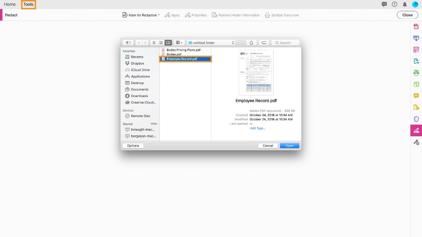
Task: Open the untitled folder location dropdown
Action: tap(211, 43)
